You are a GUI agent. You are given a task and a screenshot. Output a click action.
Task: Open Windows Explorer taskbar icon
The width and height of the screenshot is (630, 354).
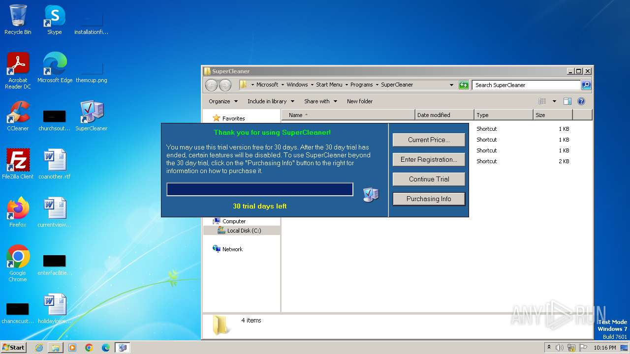coord(56,348)
